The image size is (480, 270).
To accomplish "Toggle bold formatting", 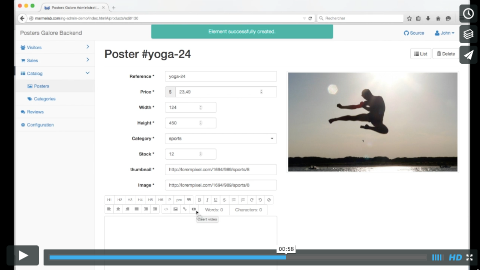I will click(x=199, y=200).
